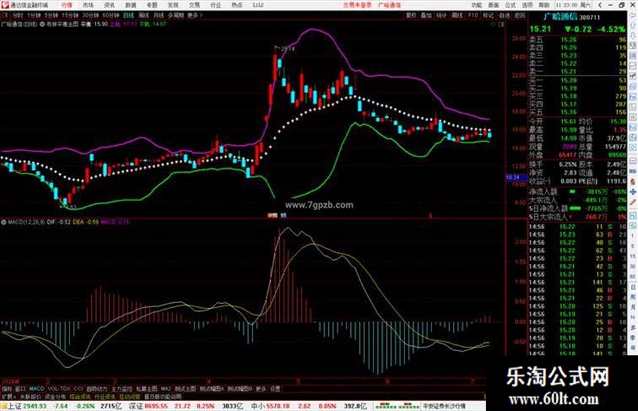
Task: Select the 日线 daily period
Action: pyautogui.click(x=128, y=15)
